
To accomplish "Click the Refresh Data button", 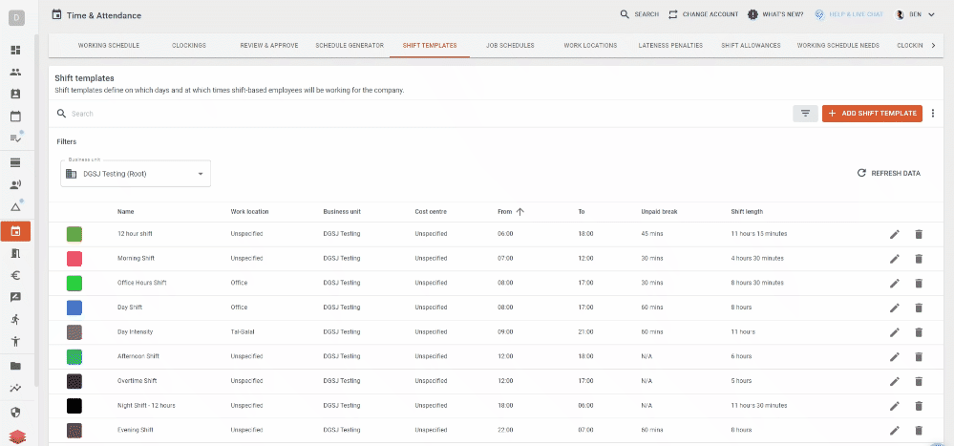I will pos(889,174).
